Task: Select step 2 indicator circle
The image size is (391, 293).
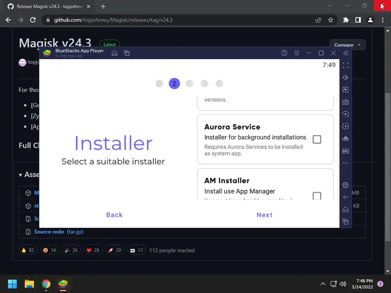Action: [174, 84]
